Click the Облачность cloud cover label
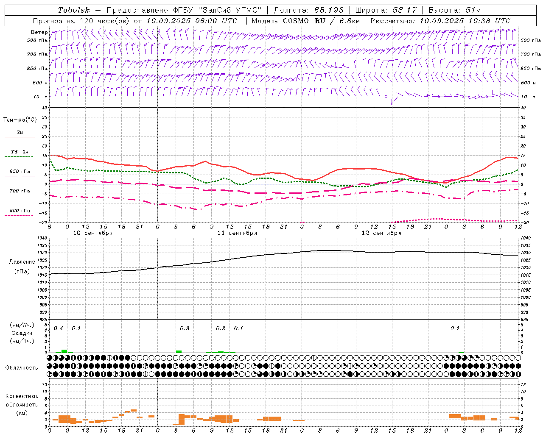543x434 pixels. pos(22,368)
